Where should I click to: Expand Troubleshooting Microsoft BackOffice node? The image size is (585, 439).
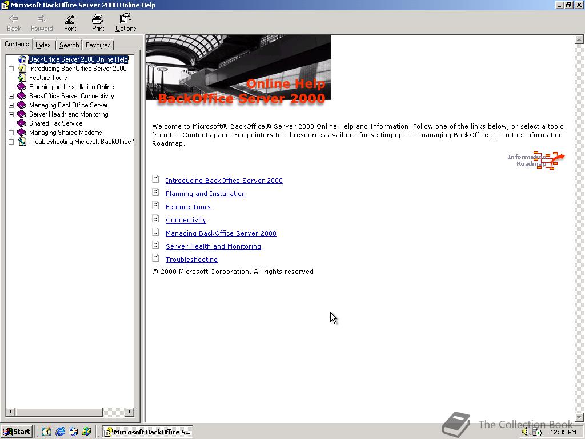(11, 142)
